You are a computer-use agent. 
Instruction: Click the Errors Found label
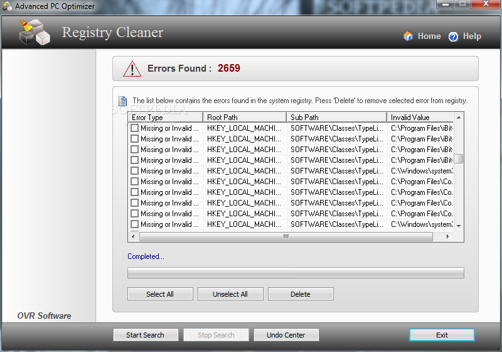click(179, 69)
